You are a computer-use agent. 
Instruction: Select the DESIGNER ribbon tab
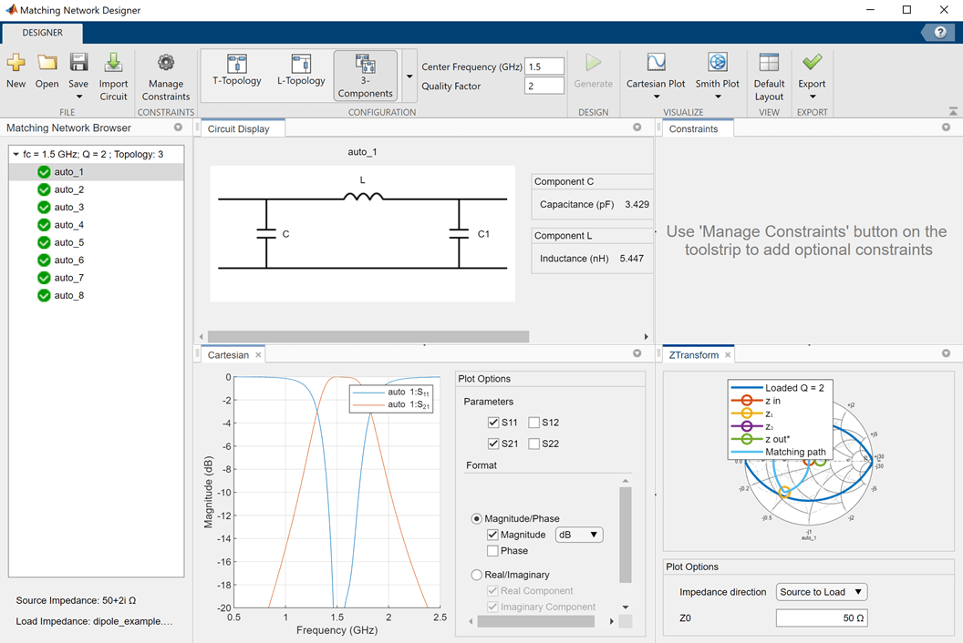click(43, 33)
